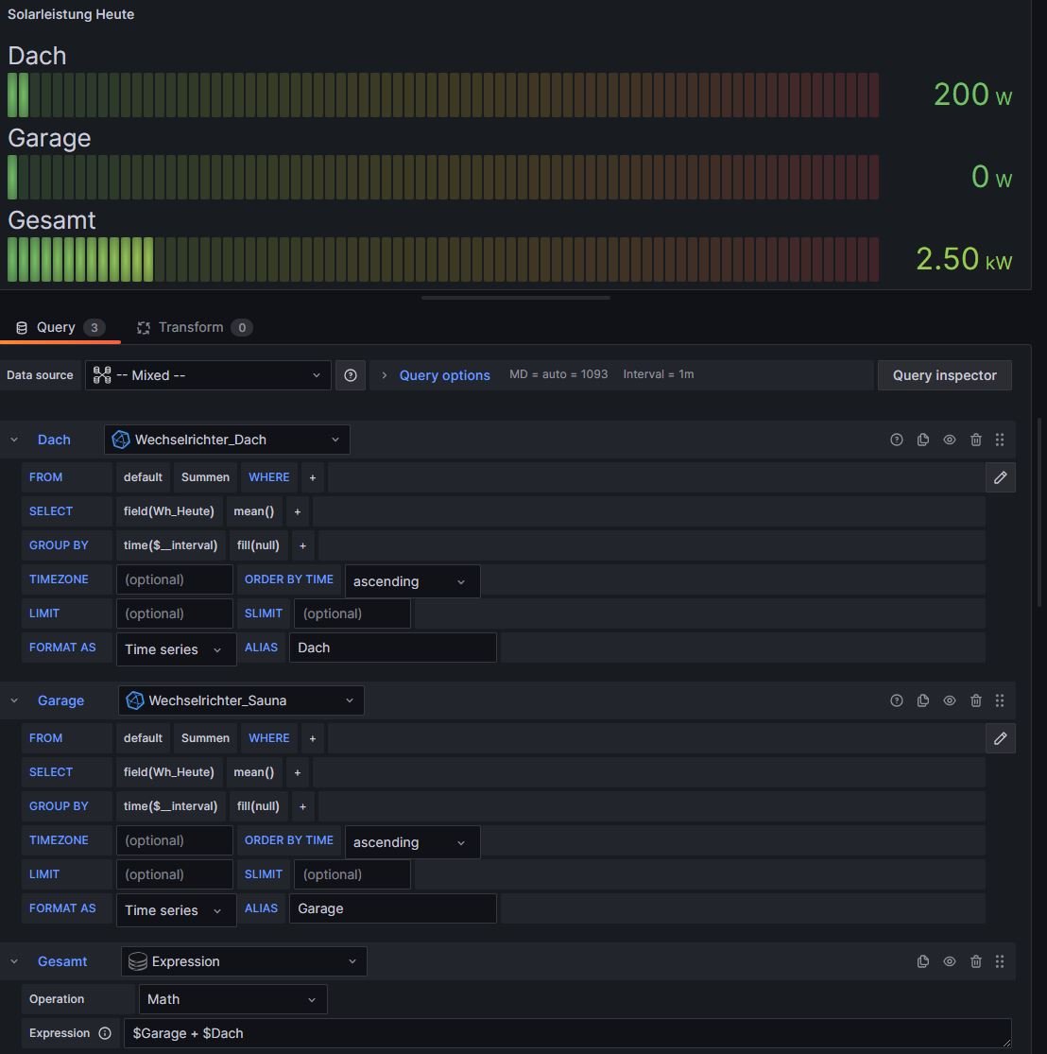Click the Dach alias input field
The width and height of the screenshot is (1047, 1054).
(392, 648)
